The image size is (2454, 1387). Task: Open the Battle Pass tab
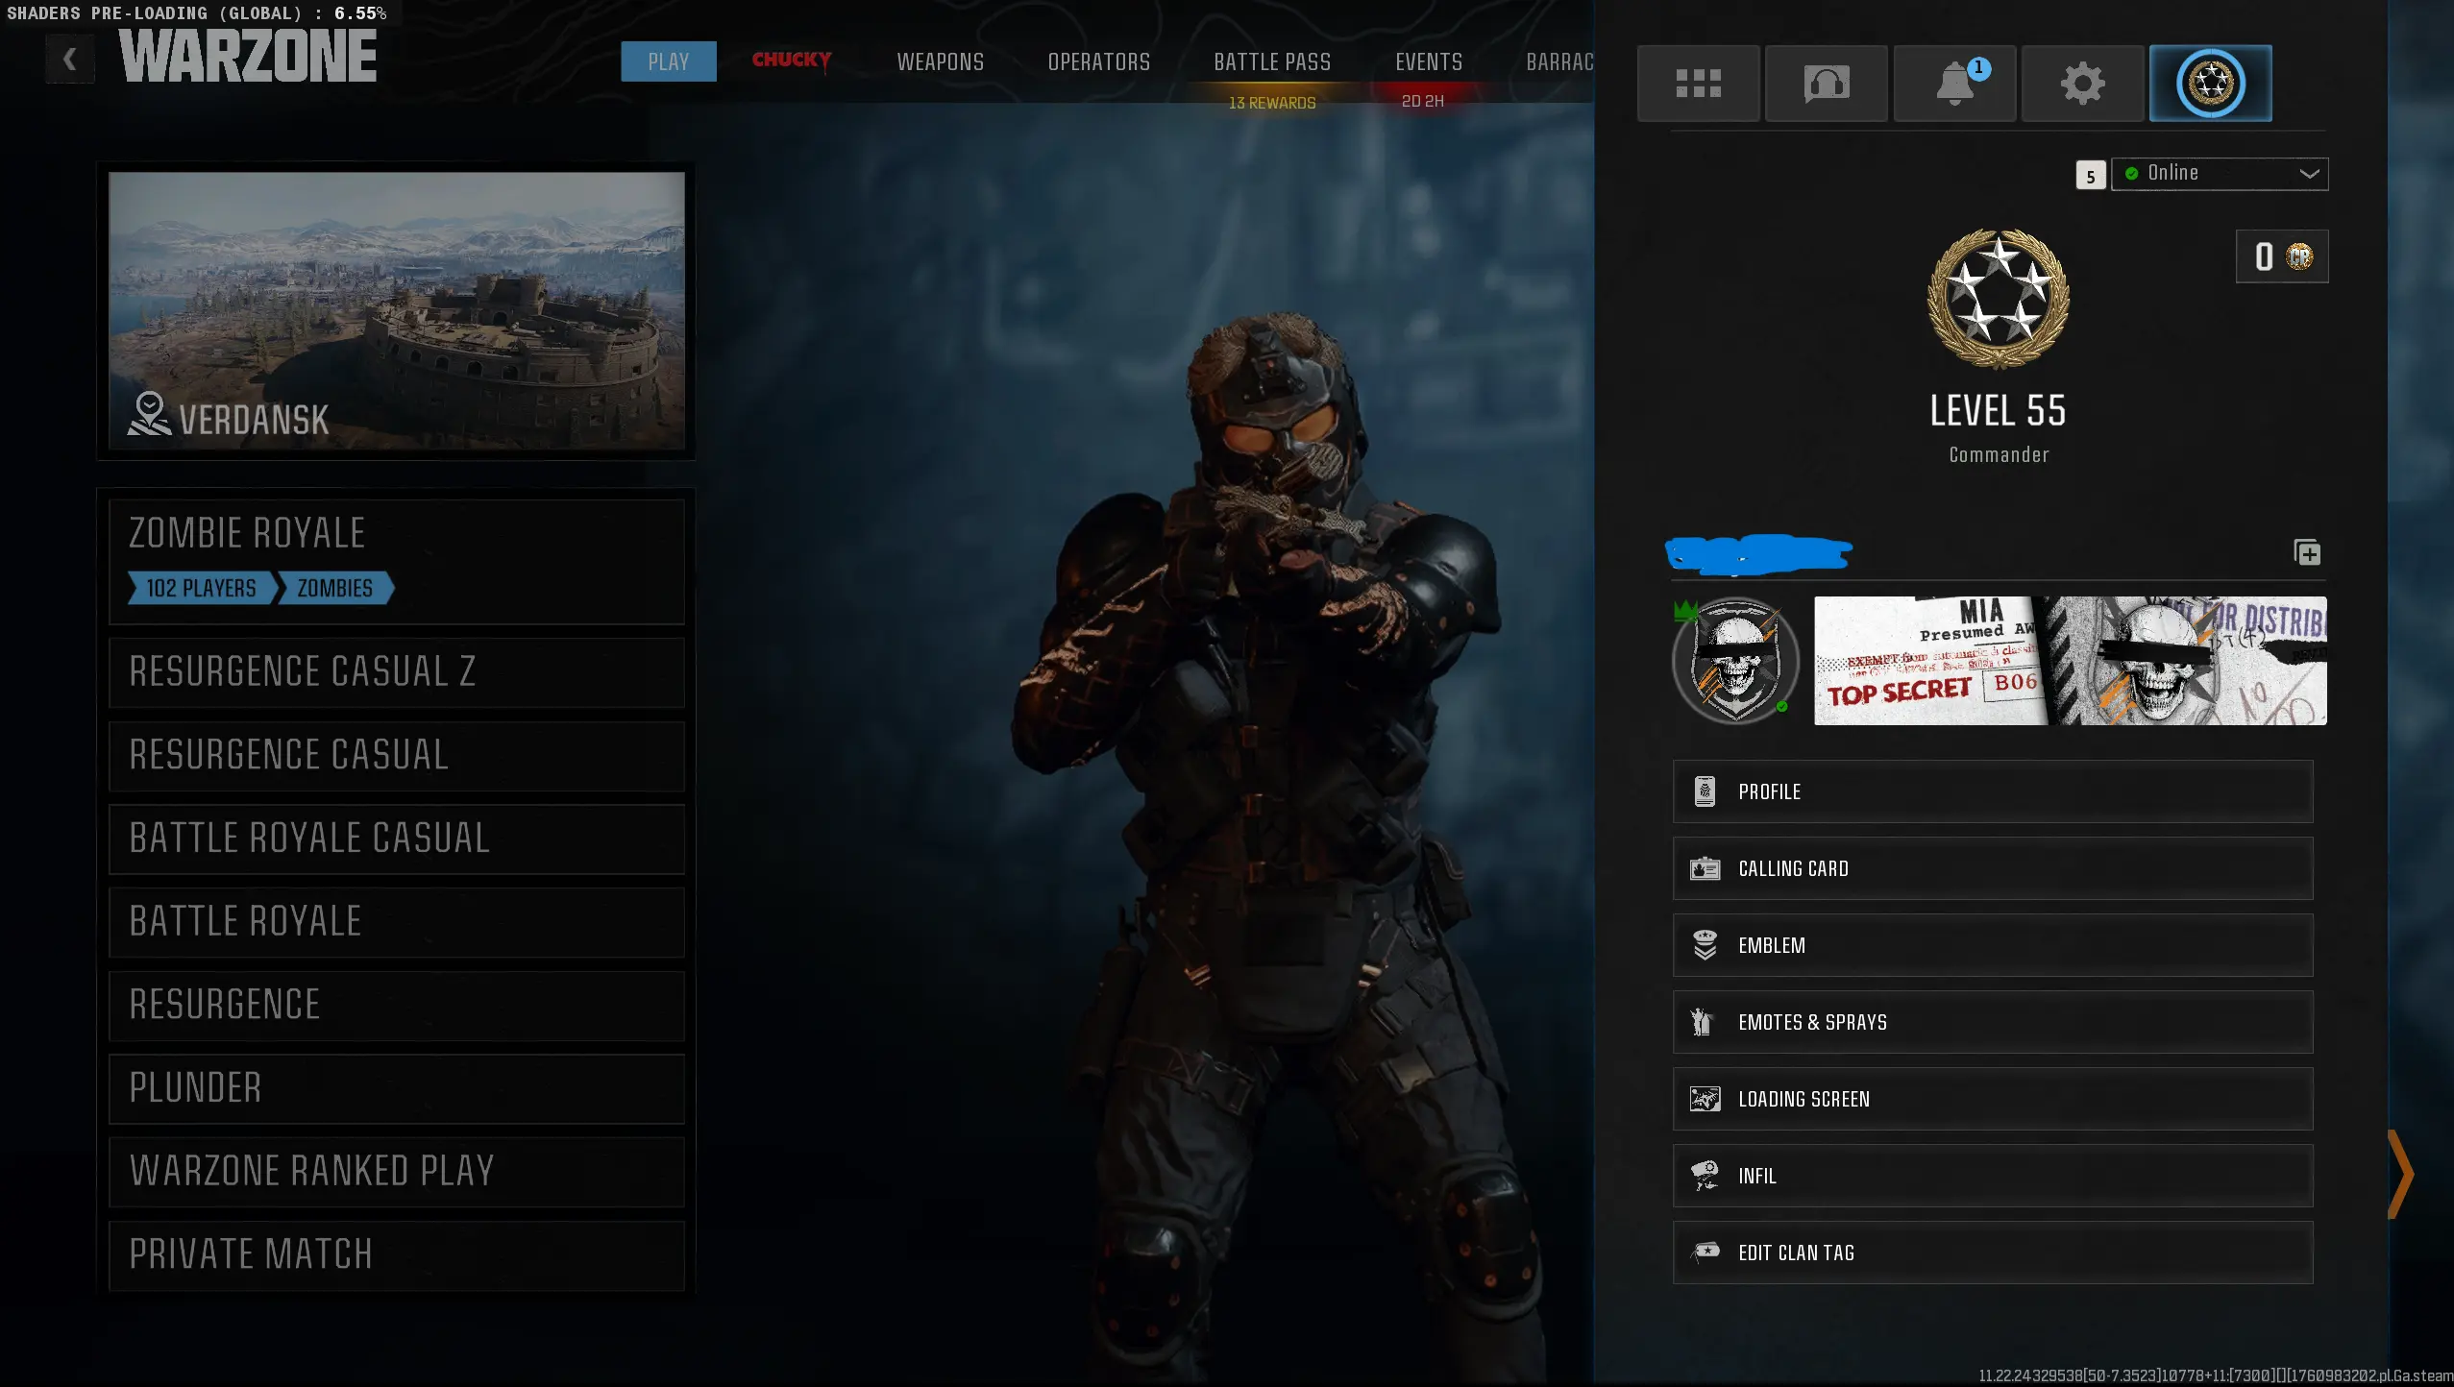point(1271,62)
